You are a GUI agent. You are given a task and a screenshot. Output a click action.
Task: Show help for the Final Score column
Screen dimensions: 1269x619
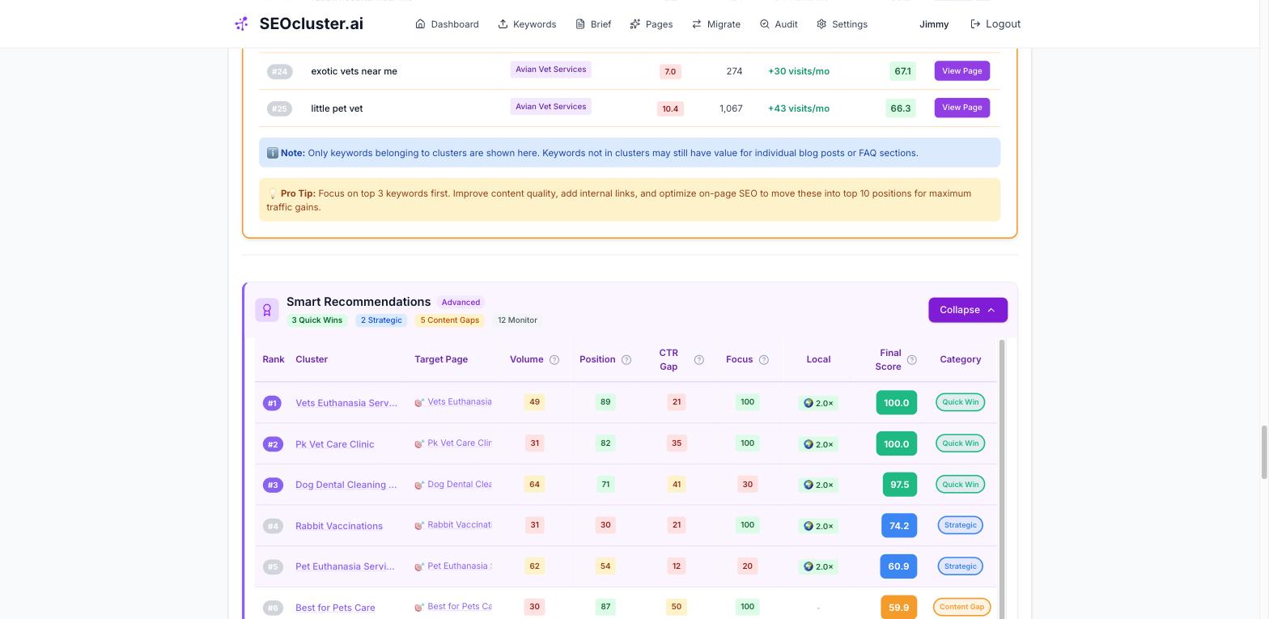pos(912,360)
